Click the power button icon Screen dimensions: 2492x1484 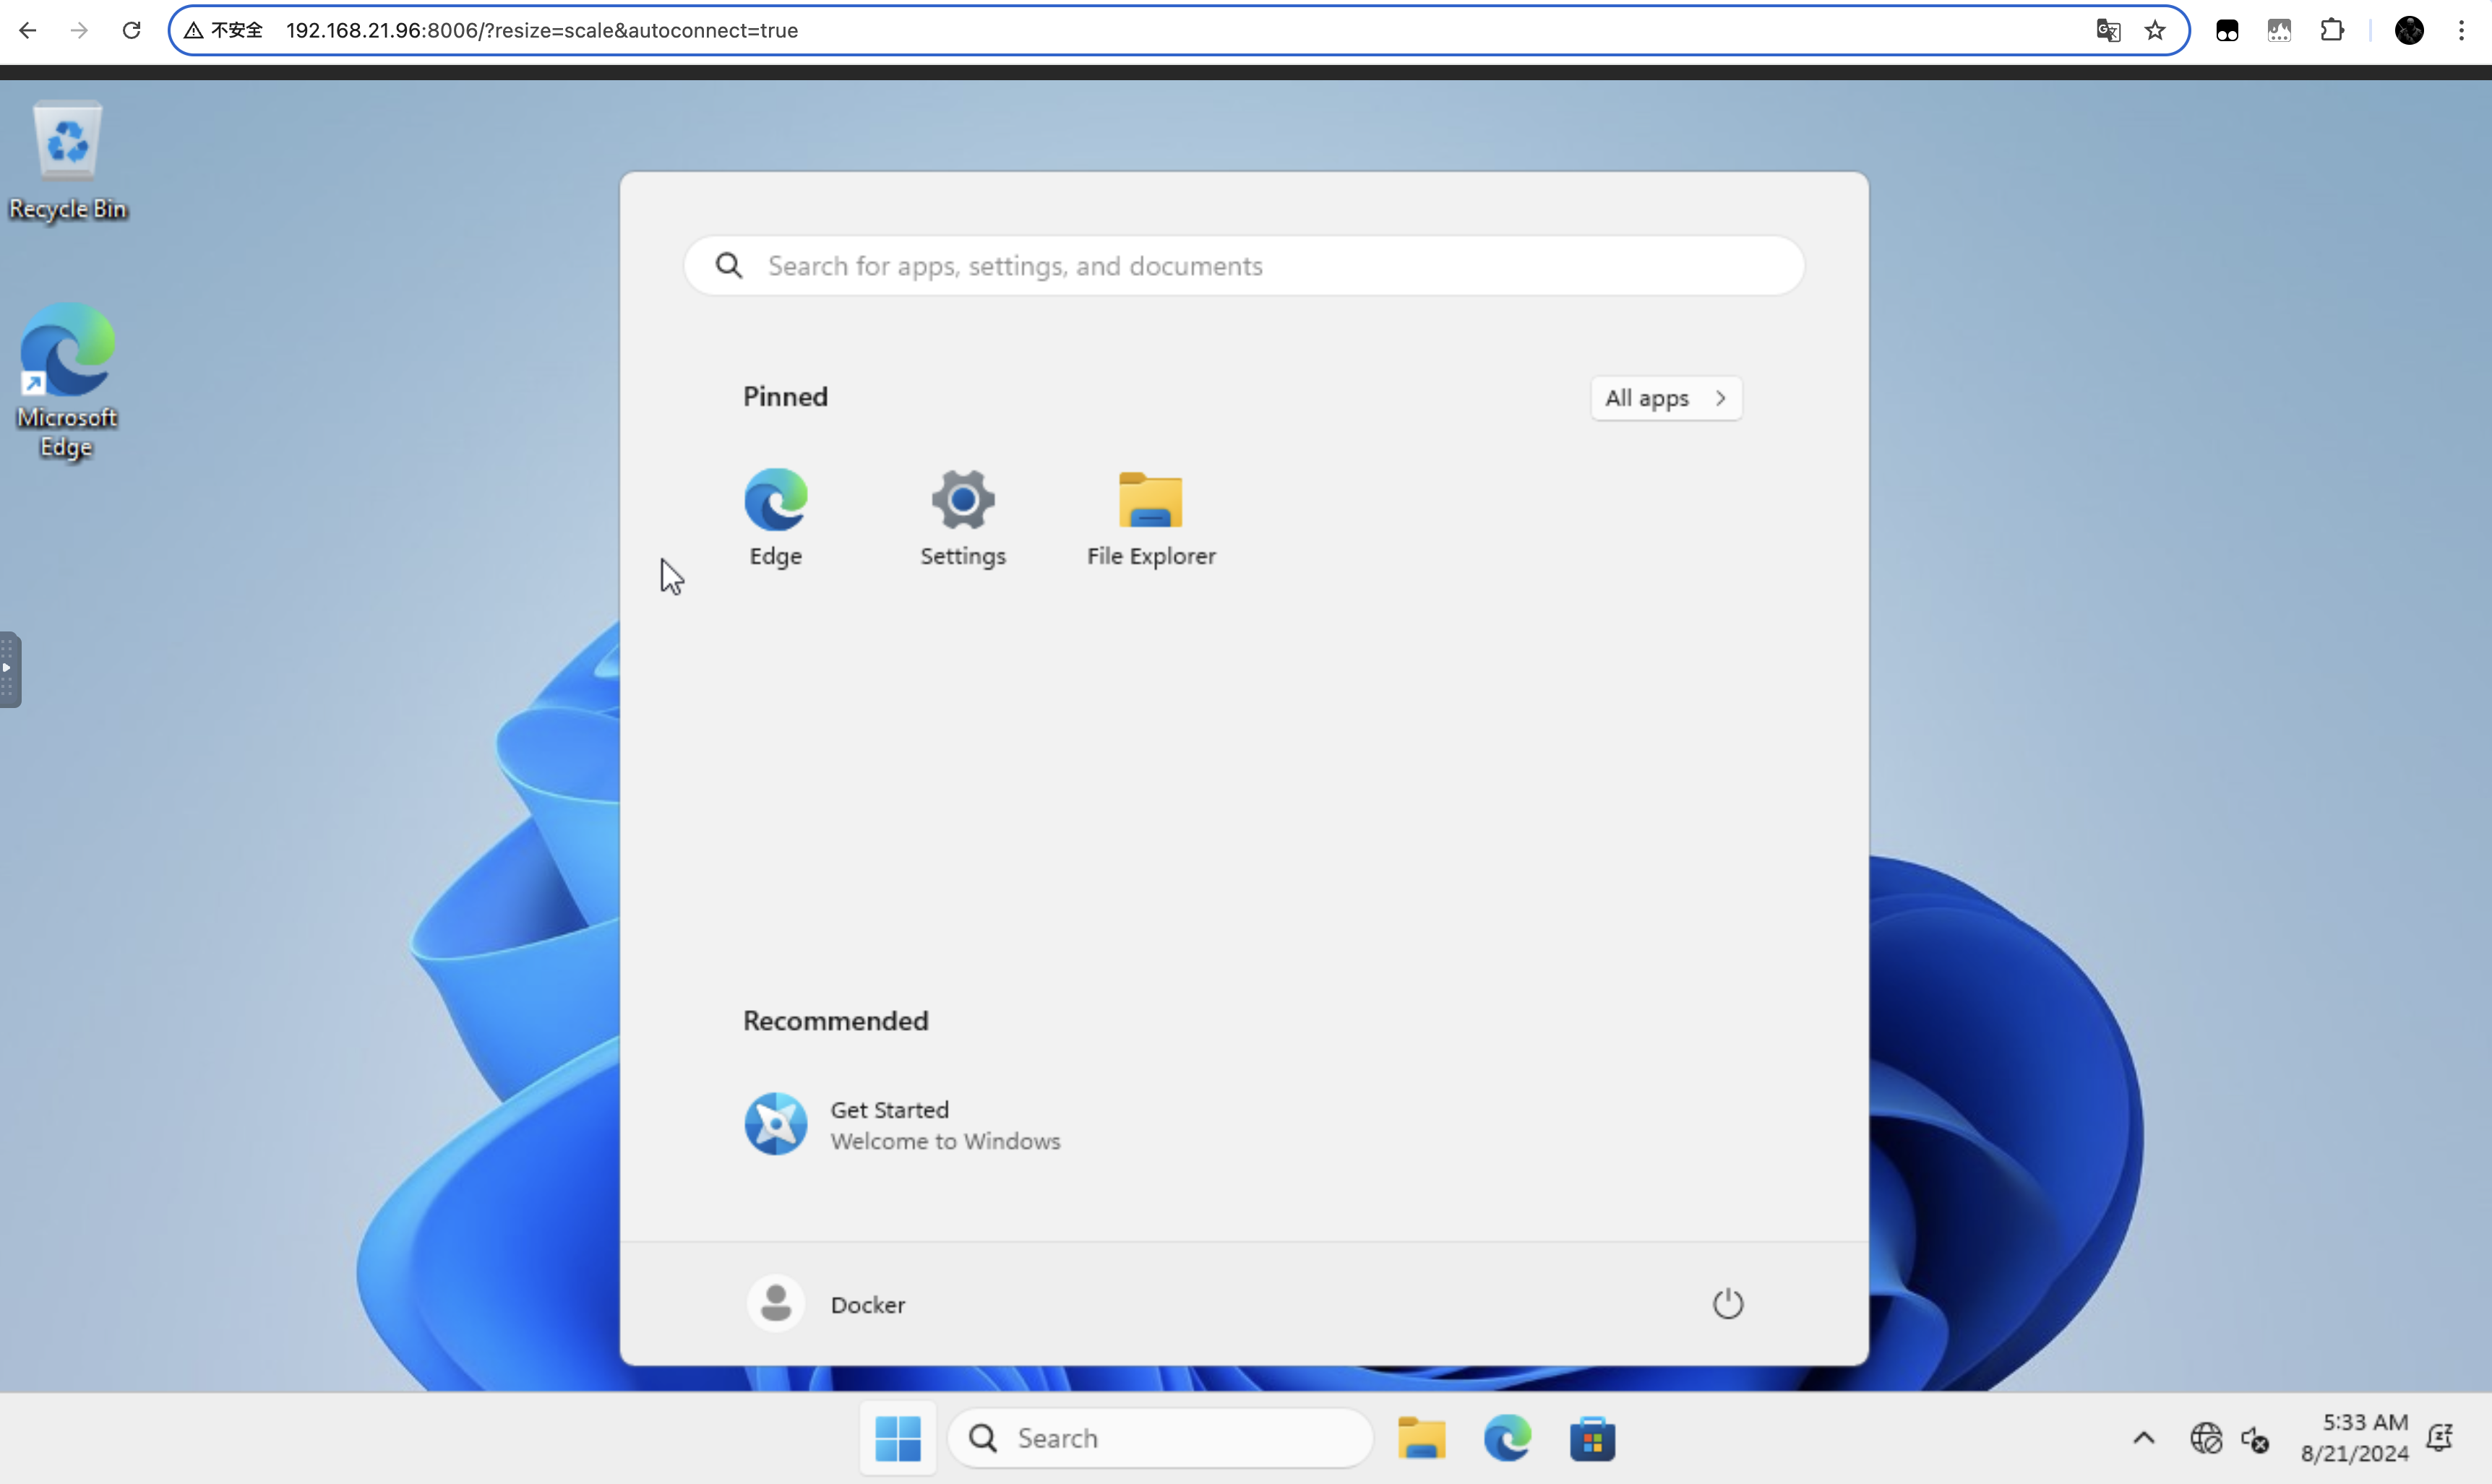1727,1304
